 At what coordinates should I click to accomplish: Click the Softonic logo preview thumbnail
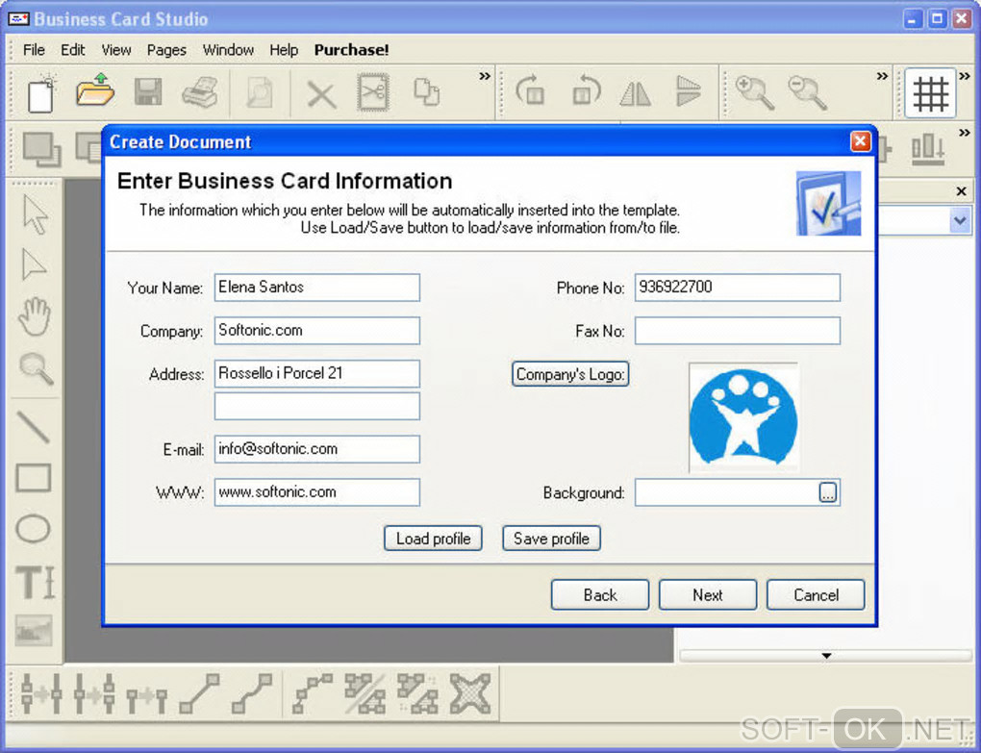pyautogui.click(x=743, y=417)
